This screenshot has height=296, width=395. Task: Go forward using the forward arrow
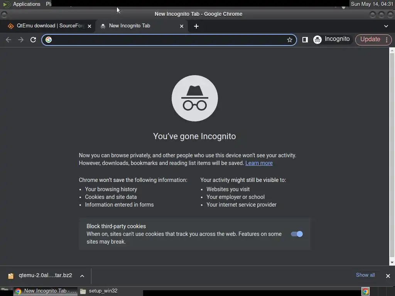click(x=21, y=40)
